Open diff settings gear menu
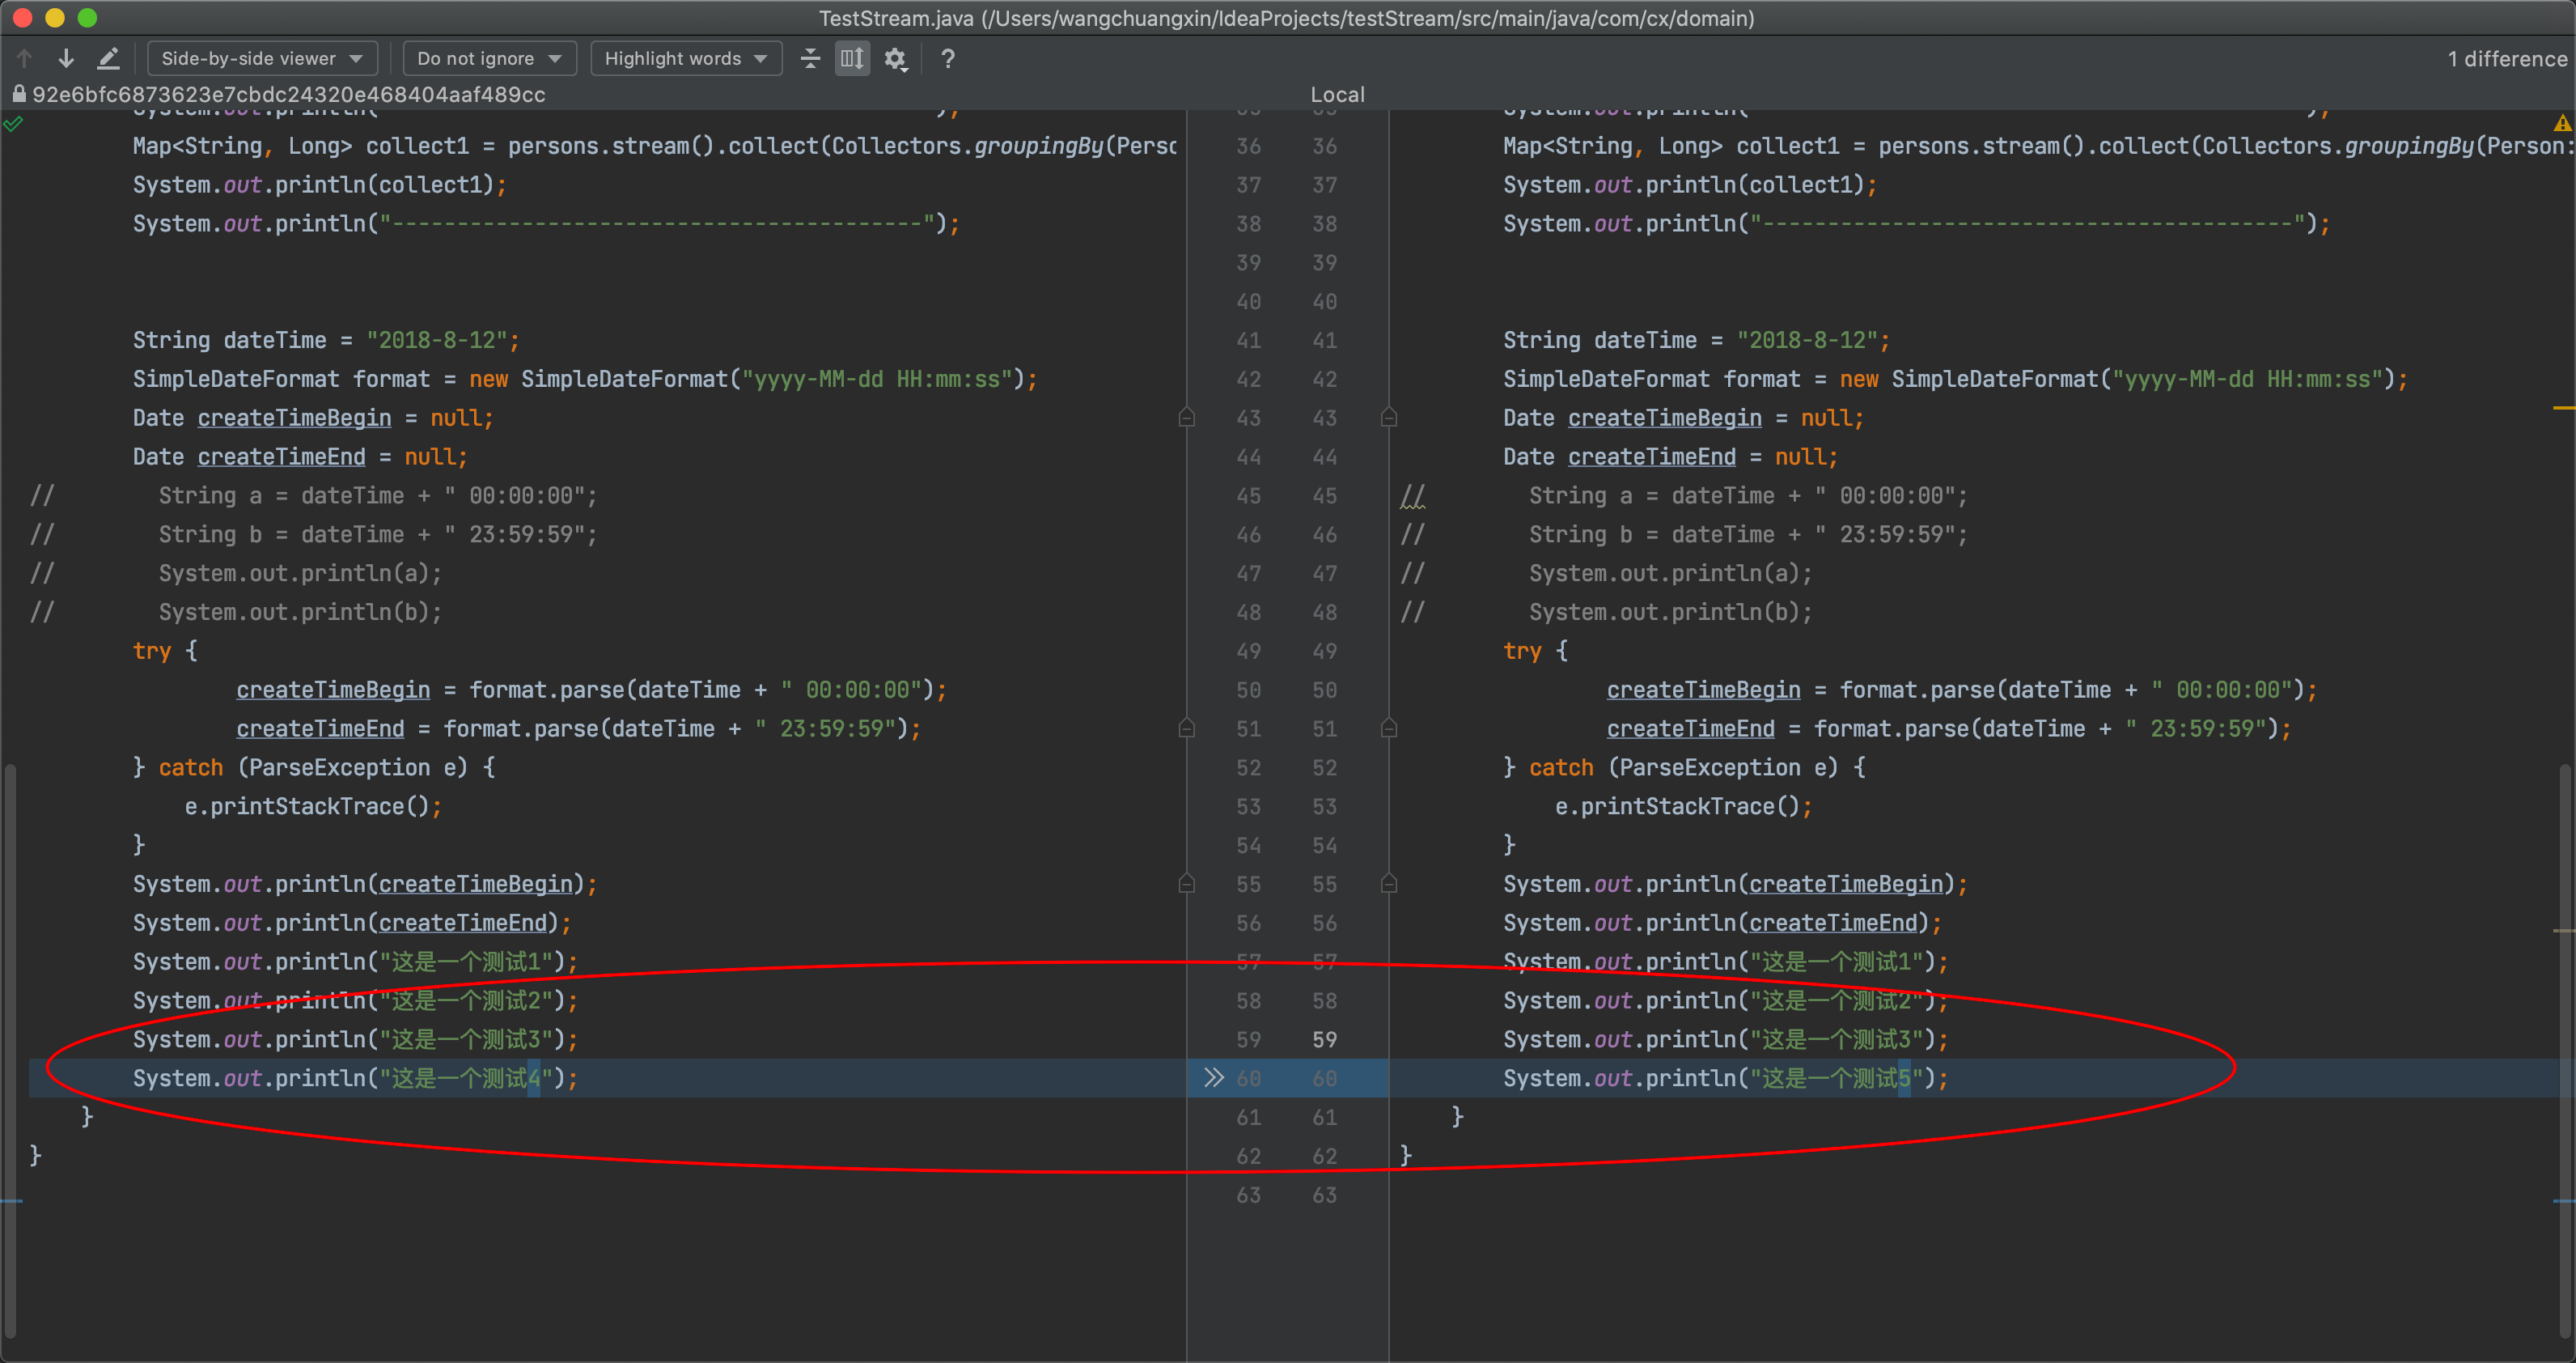The height and width of the screenshot is (1363, 2576). [x=895, y=59]
